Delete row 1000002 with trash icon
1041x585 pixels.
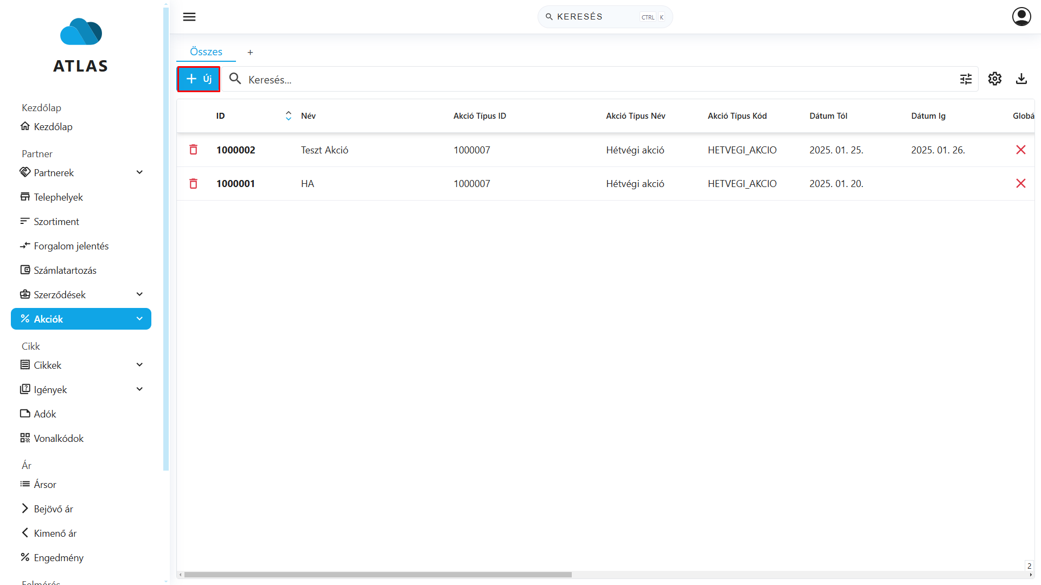pos(193,150)
